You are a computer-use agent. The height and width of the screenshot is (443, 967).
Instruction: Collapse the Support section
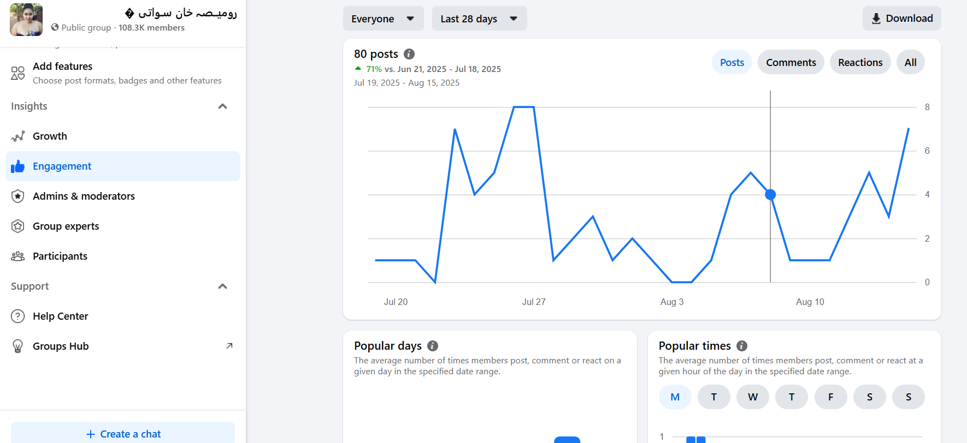point(222,286)
